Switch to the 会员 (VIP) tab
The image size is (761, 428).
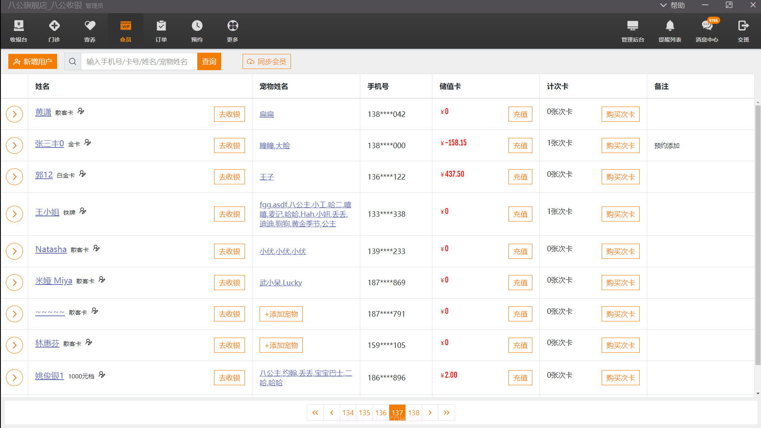(x=125, y=31)
